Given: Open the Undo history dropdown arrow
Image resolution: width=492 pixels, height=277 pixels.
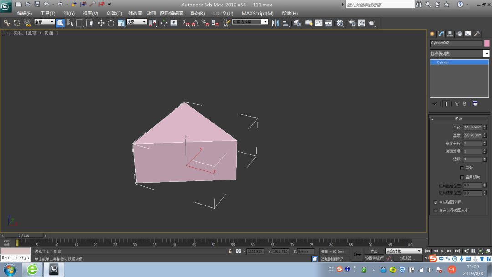Looking at the screenshot, I should [x=53, y=4].
